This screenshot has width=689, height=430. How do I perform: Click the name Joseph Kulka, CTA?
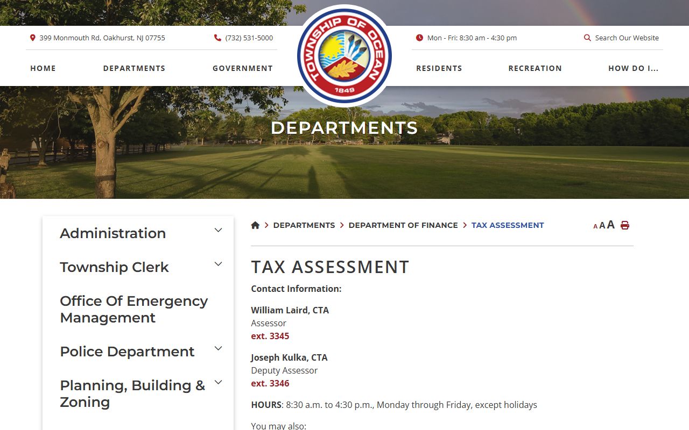(289, 357)
